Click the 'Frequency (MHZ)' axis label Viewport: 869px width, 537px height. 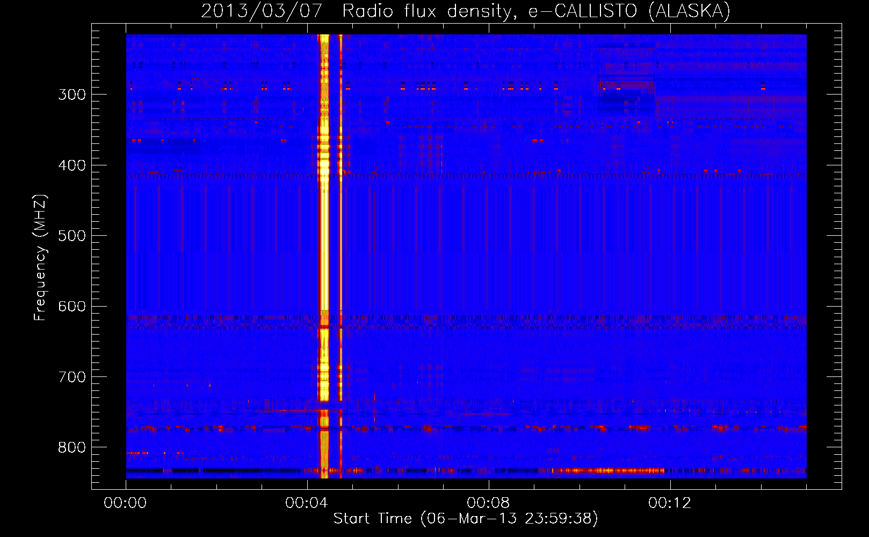click(x=40, y=258)
